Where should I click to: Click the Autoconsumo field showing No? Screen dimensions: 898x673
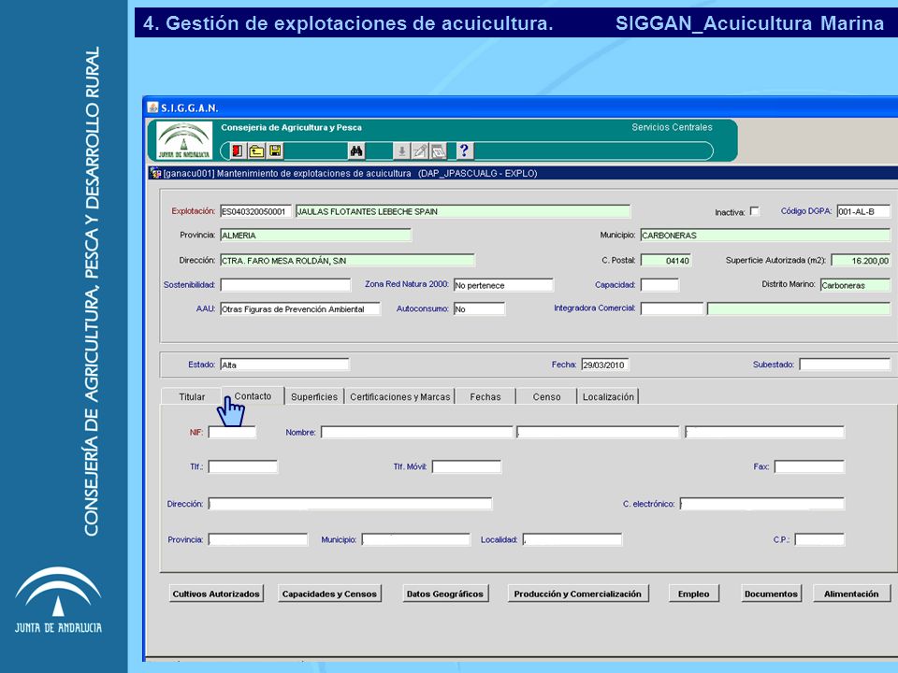[479, 309]
